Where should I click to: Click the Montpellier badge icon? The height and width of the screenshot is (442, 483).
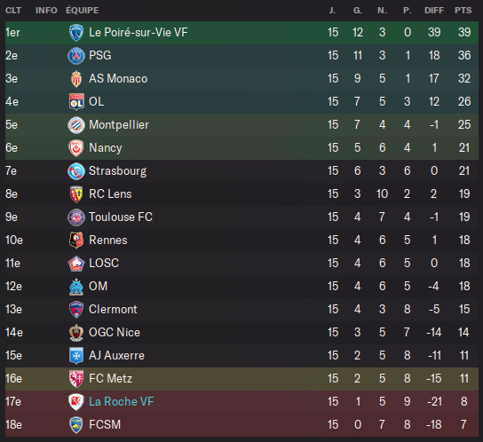point(76,125)
